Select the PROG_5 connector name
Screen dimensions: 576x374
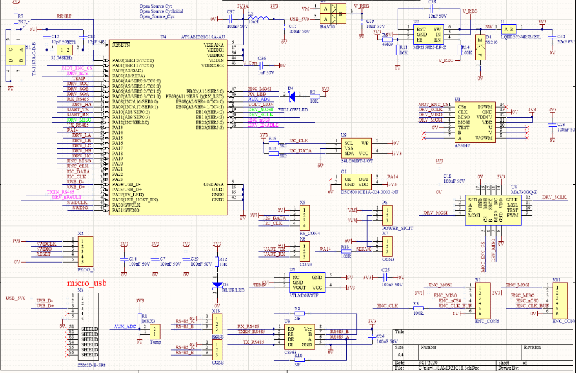(86, 269)
